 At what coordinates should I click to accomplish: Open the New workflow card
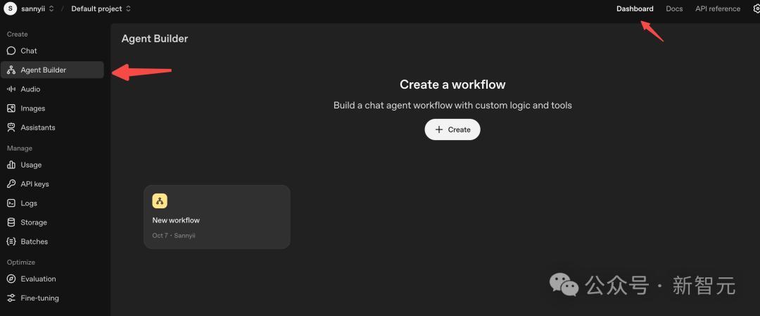pos(217,217)
